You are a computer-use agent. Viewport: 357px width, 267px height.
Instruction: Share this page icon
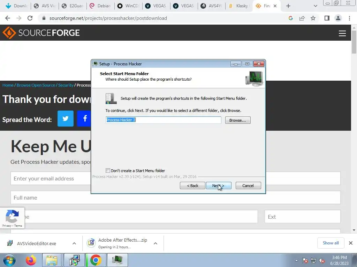[302, 18]
